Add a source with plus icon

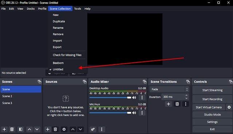48,129
